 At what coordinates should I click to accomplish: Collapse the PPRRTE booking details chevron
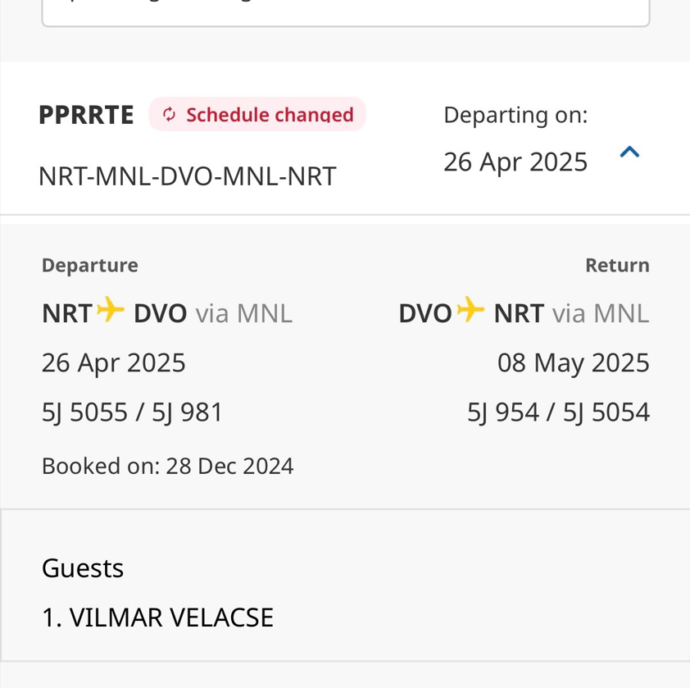click(x=629, y=152)
